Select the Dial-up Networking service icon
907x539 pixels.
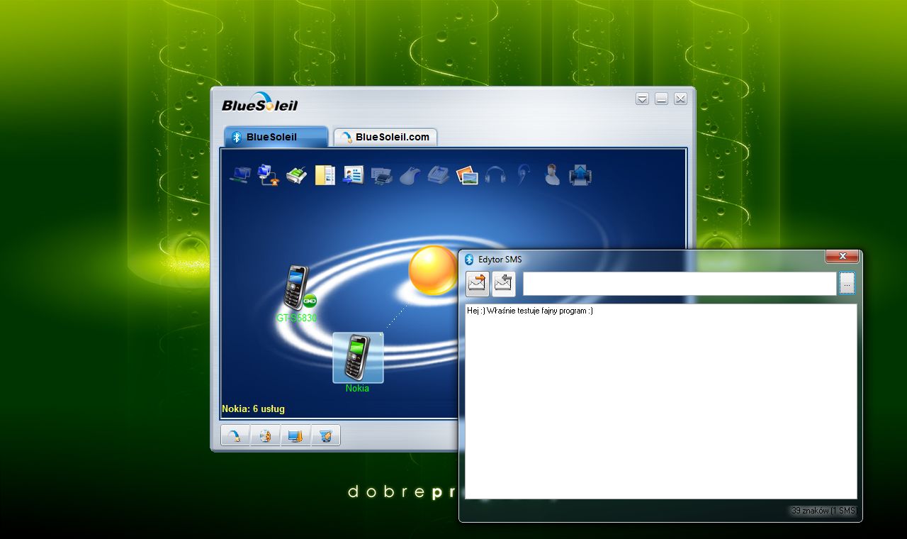(x=268, y=174)
